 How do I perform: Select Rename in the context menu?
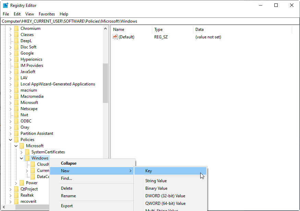click(x=92, y=196)
